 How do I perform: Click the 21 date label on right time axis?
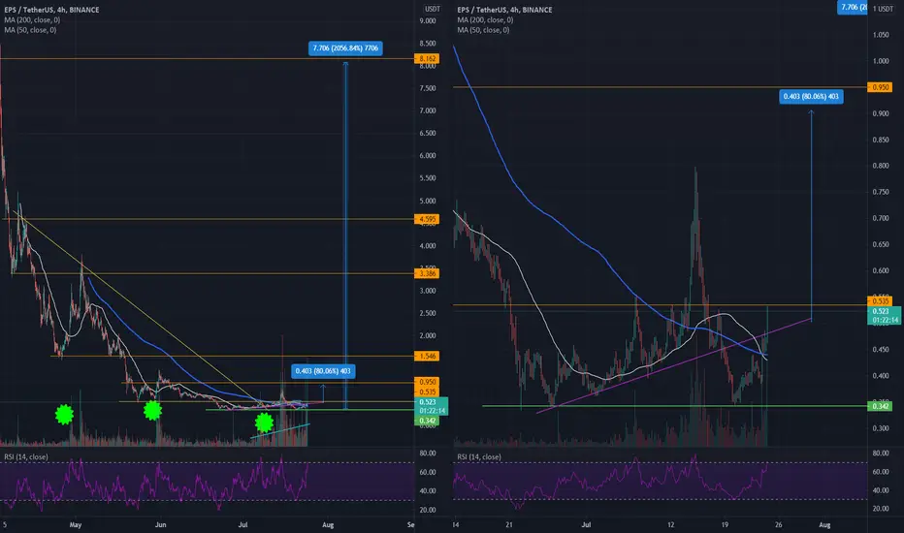tap(508, 525)
